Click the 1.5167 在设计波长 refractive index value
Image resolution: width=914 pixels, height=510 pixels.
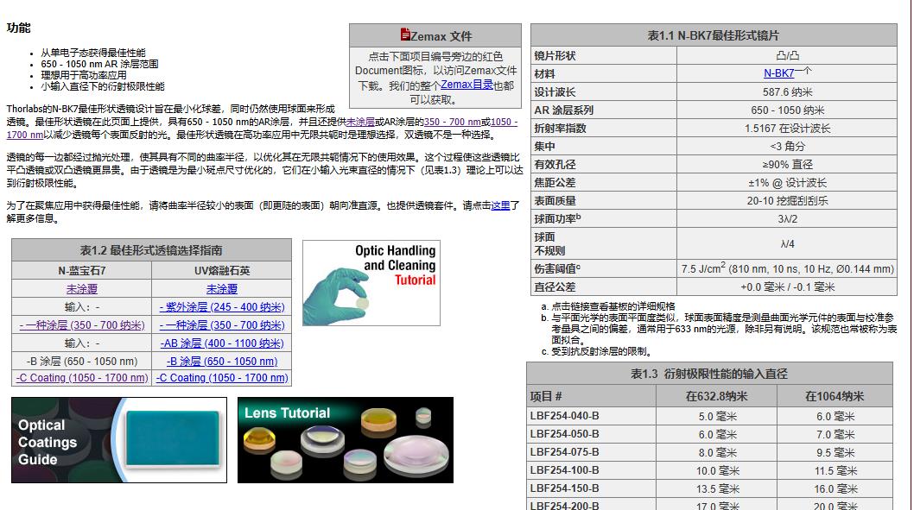point(788,128)
